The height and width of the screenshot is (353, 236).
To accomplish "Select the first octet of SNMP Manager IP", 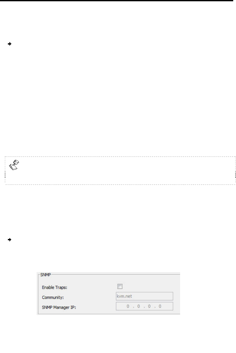I will tap(128, 306).
